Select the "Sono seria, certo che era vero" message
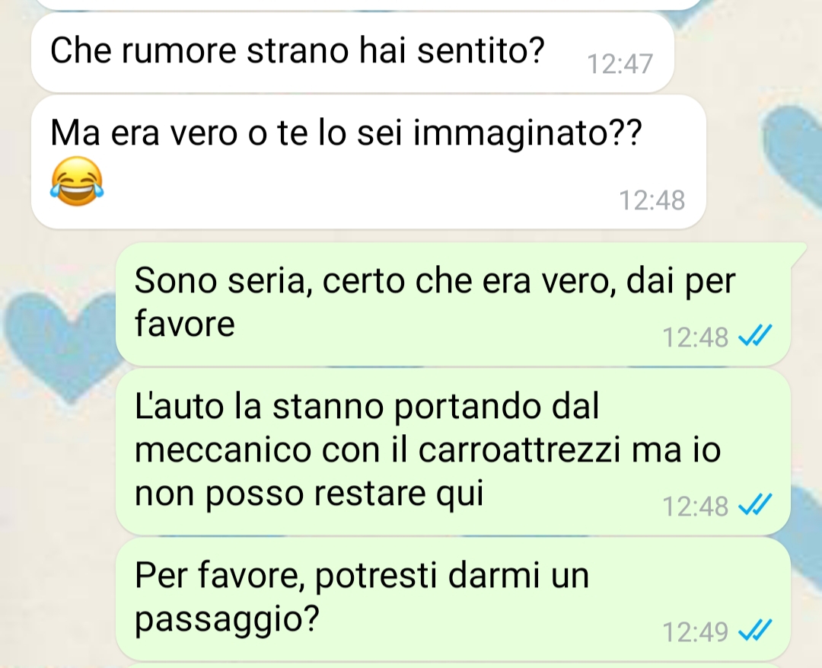This screenshot has width=822, height=668. point(454,305)
